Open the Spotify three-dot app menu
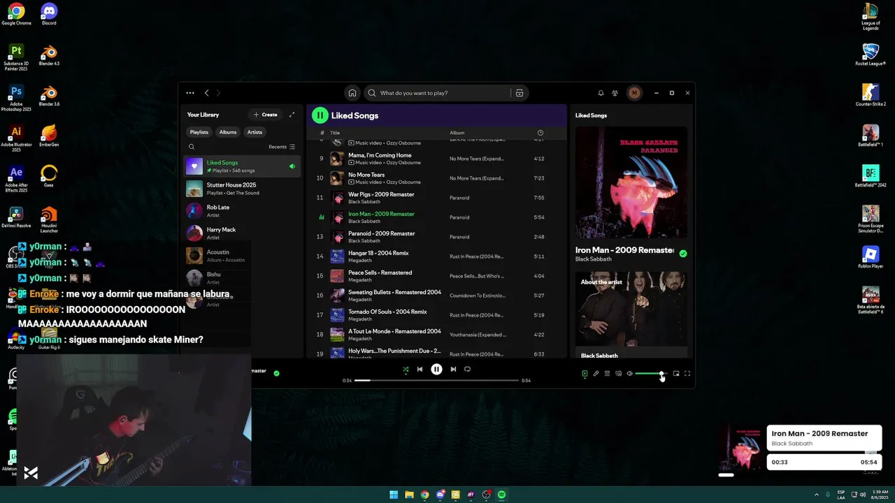Viewport: 895px width, 503px height. pos(190,93)
